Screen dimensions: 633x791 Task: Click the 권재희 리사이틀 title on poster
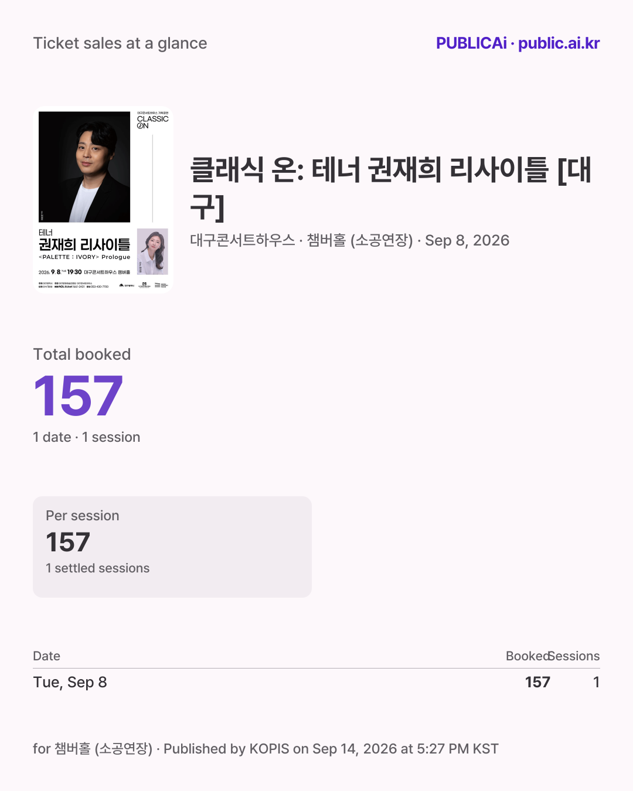pos(84,244)
